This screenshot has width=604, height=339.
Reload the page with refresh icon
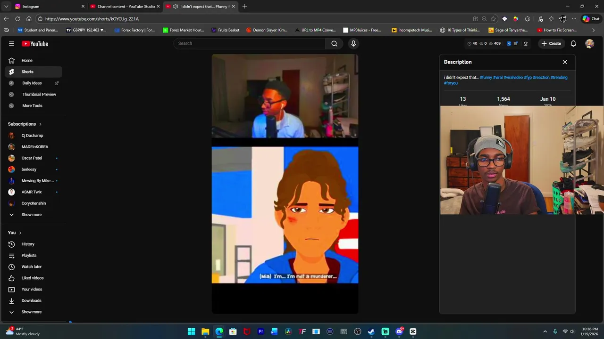[17, 19]
